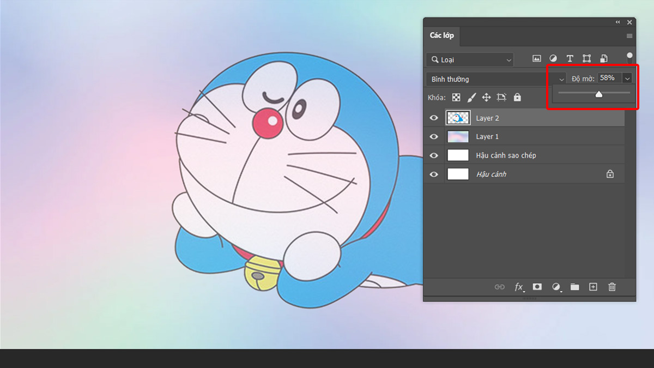Screen dimensions: 654x368
Task: Toggle visibility of the Hậu cảnh layer
Action: click(434, 174)
